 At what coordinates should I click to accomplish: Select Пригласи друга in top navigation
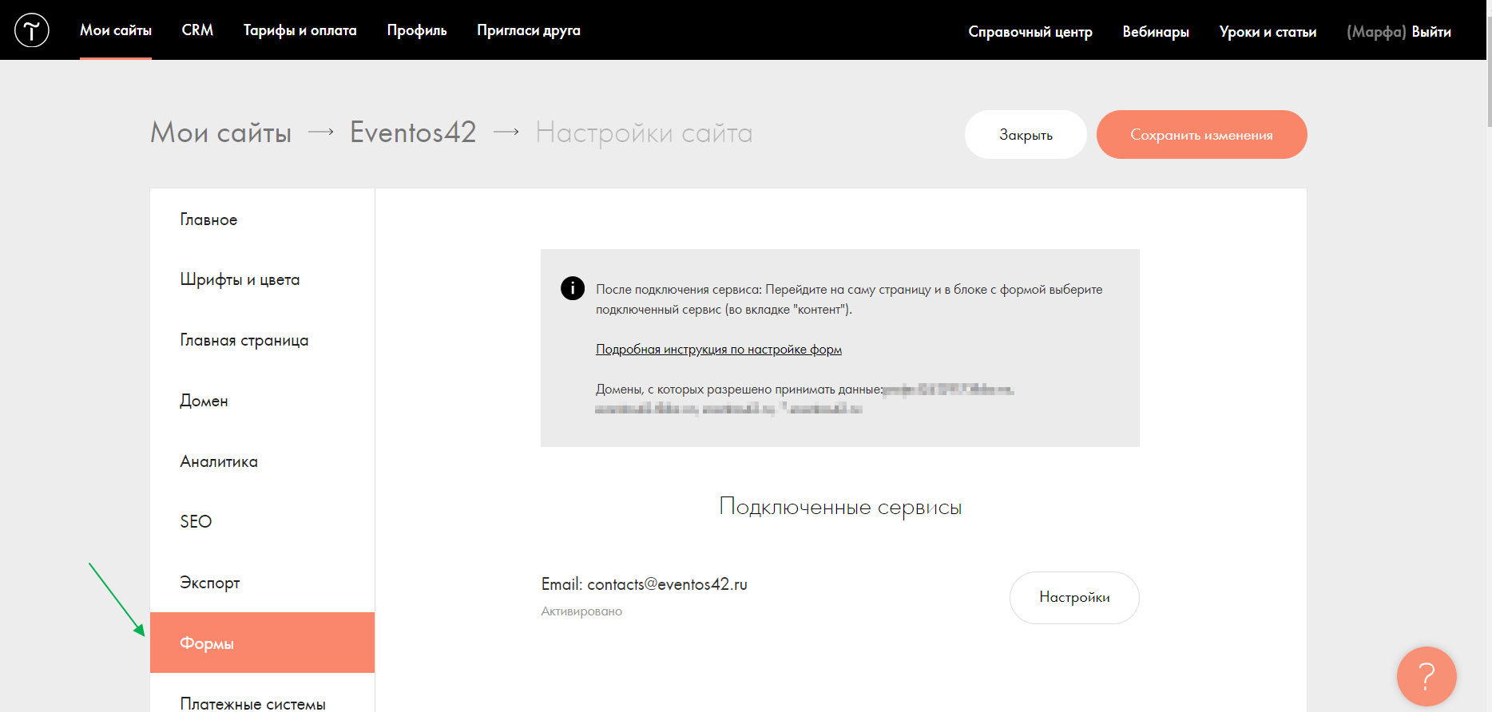pyautogui.click(x=528, y=30)
